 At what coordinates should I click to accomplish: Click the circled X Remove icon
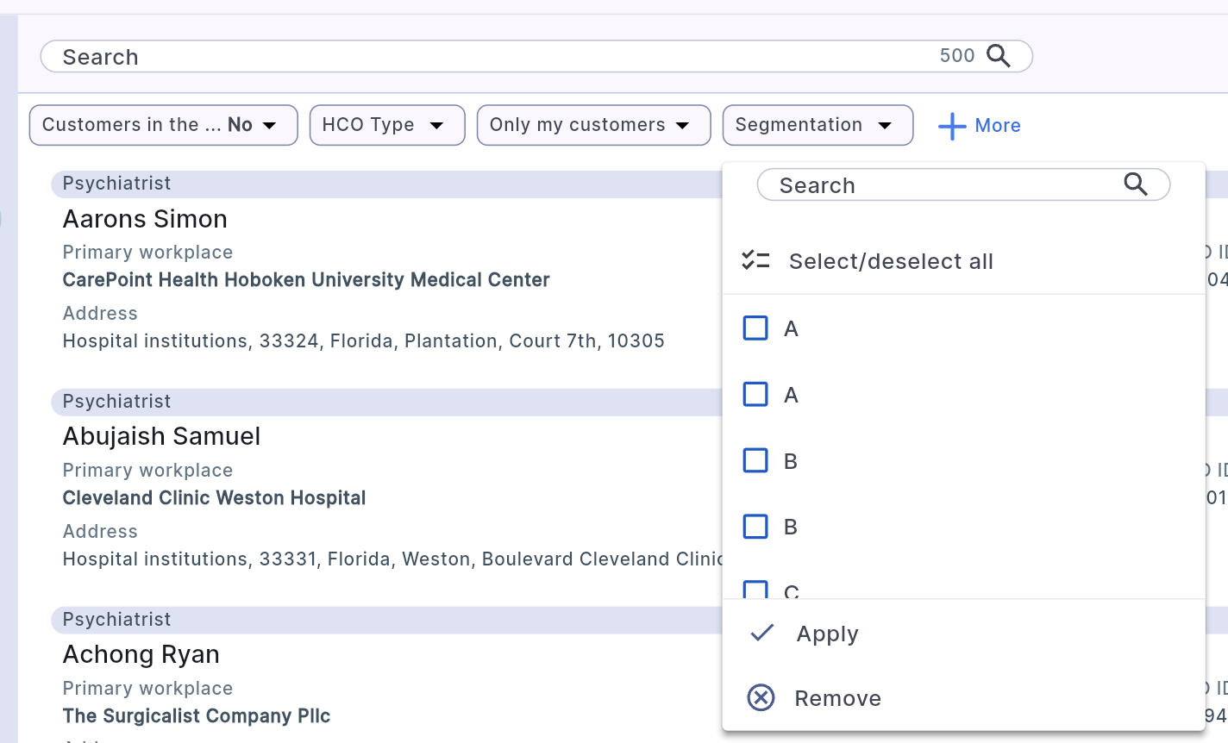point(761,697)
